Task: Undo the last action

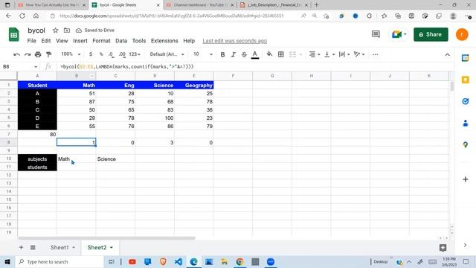Action: 16,54
